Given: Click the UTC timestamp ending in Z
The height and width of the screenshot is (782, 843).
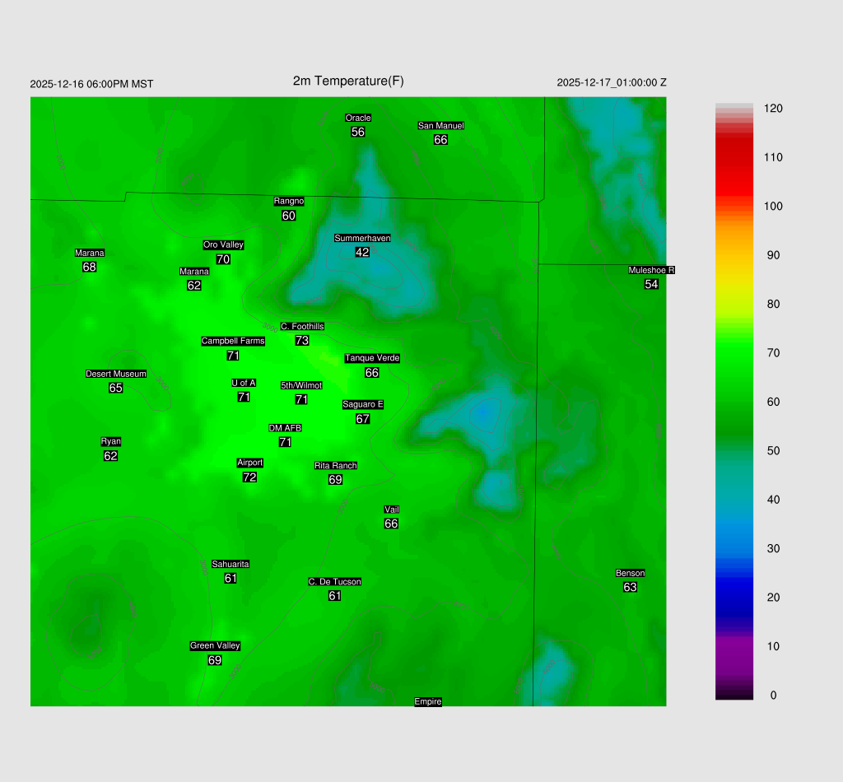Looking at the screenshot, I should pyautogui.click(x=612, y=82).
